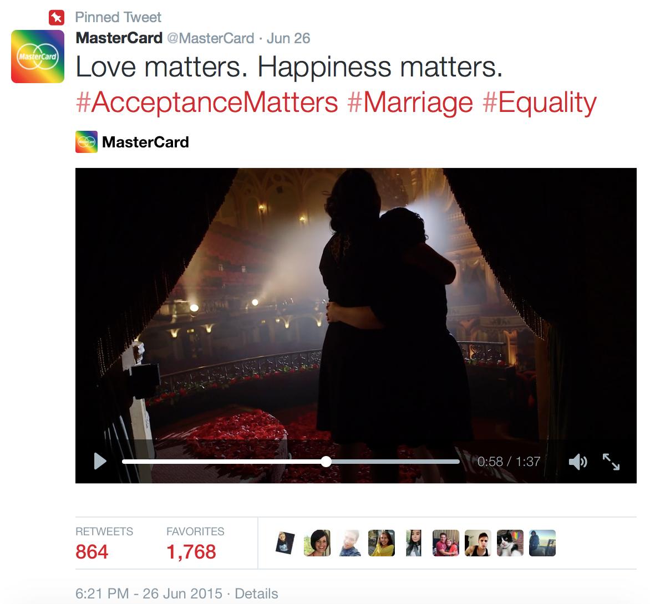This screenshot has width=650, height=604.
Task: Open the #Marriage hashtag
Action: [410, 103]
